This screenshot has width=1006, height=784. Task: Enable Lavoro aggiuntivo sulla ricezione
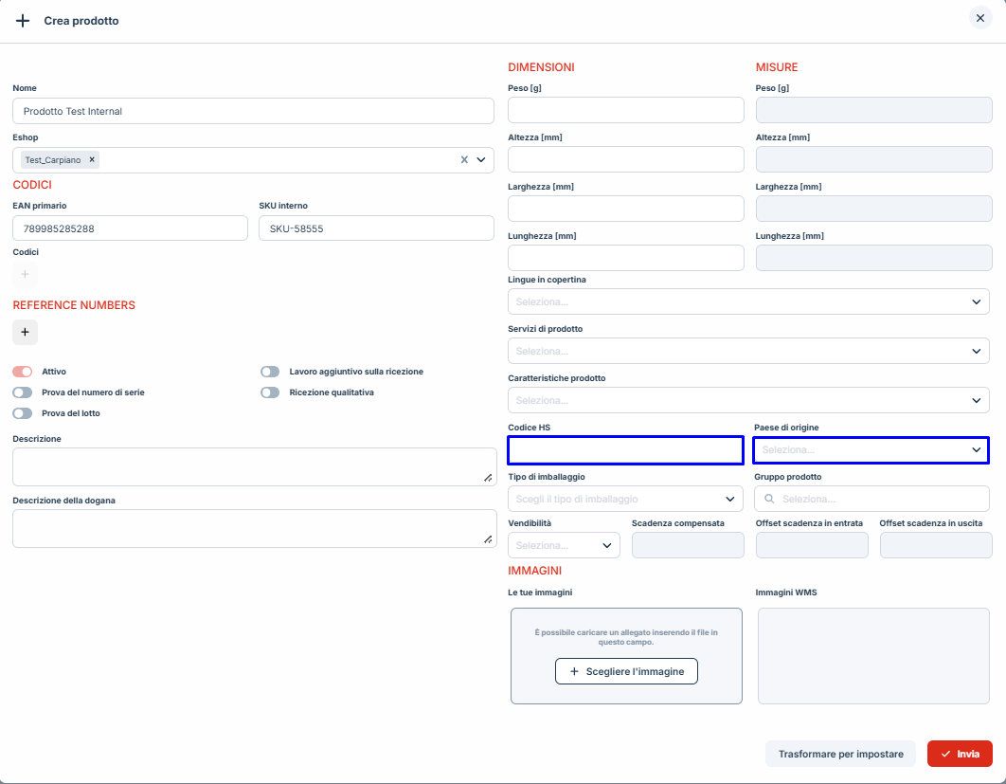270,372
